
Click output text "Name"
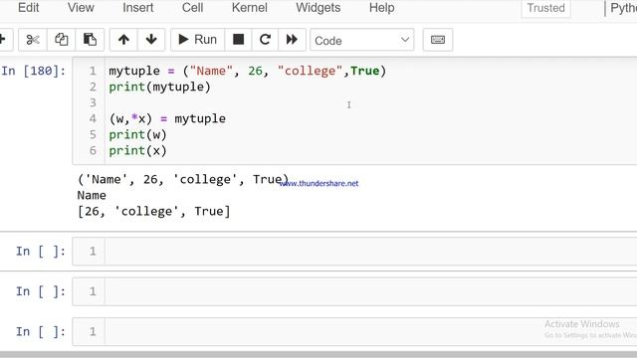92,196
